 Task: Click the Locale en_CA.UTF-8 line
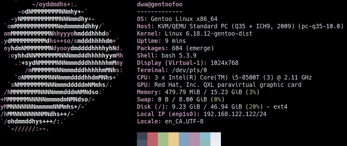(x=170, y=121)
